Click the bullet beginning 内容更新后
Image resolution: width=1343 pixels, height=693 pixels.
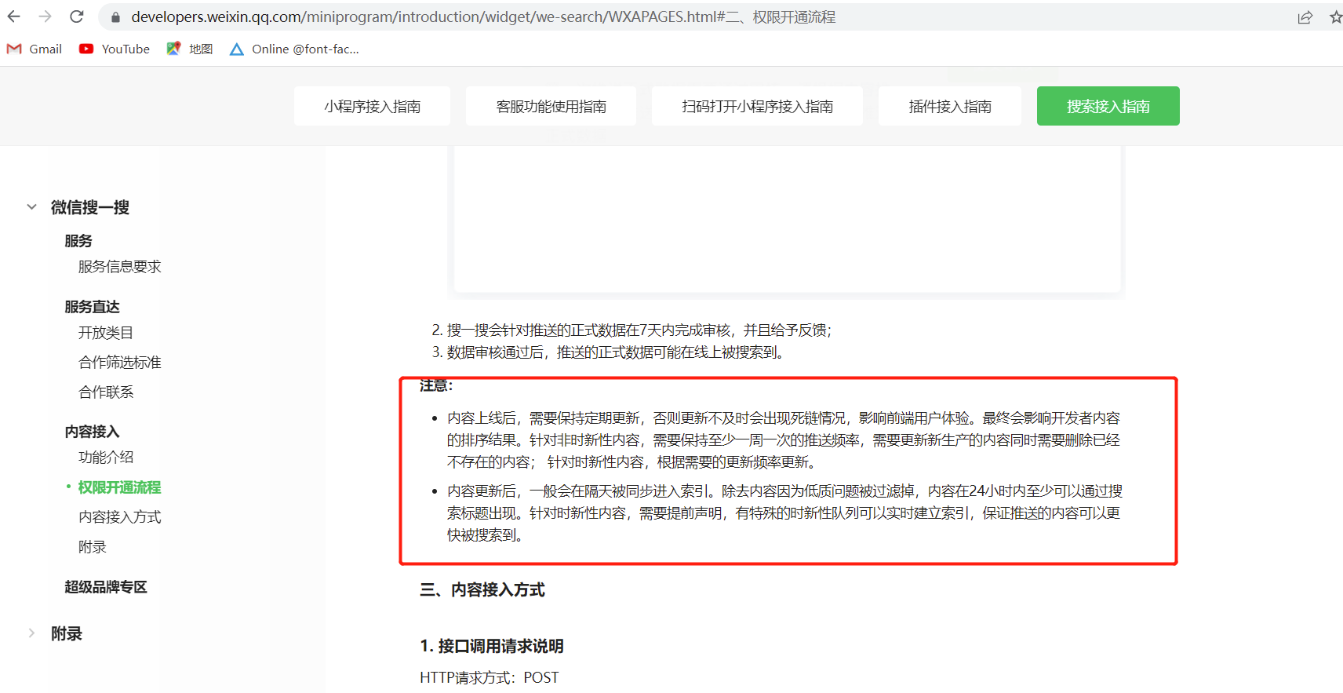coord(784,513)
